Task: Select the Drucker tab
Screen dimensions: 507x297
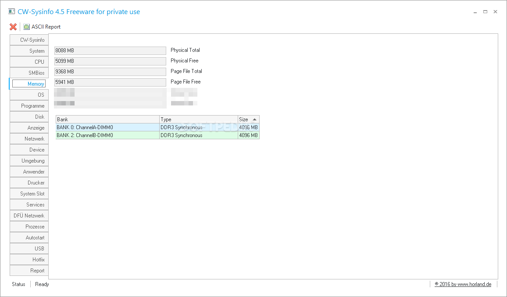Action: tap(29, 183)
